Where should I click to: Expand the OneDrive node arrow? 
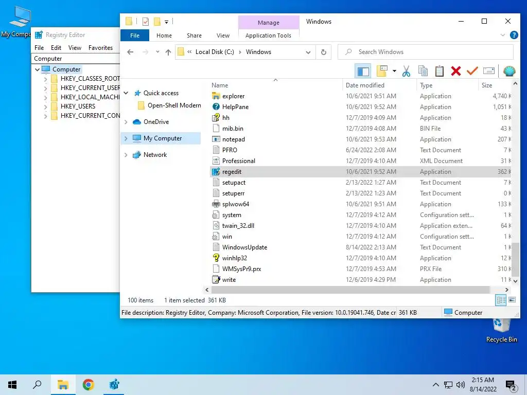click(x=126, y=122)
